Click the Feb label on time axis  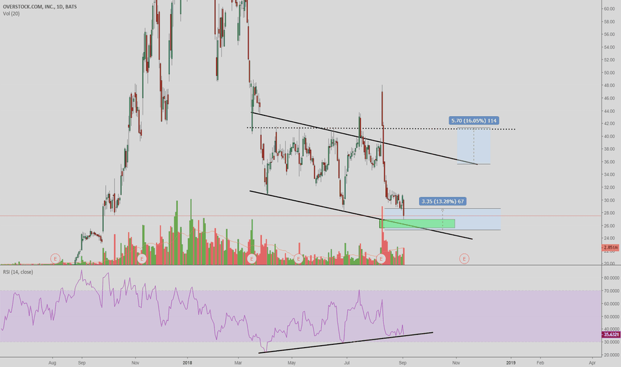(x=540, y=362)
